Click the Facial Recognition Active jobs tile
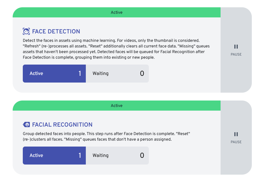Image resolution: width=267 pixels, height=178 pixels. [x=54, y=156]
